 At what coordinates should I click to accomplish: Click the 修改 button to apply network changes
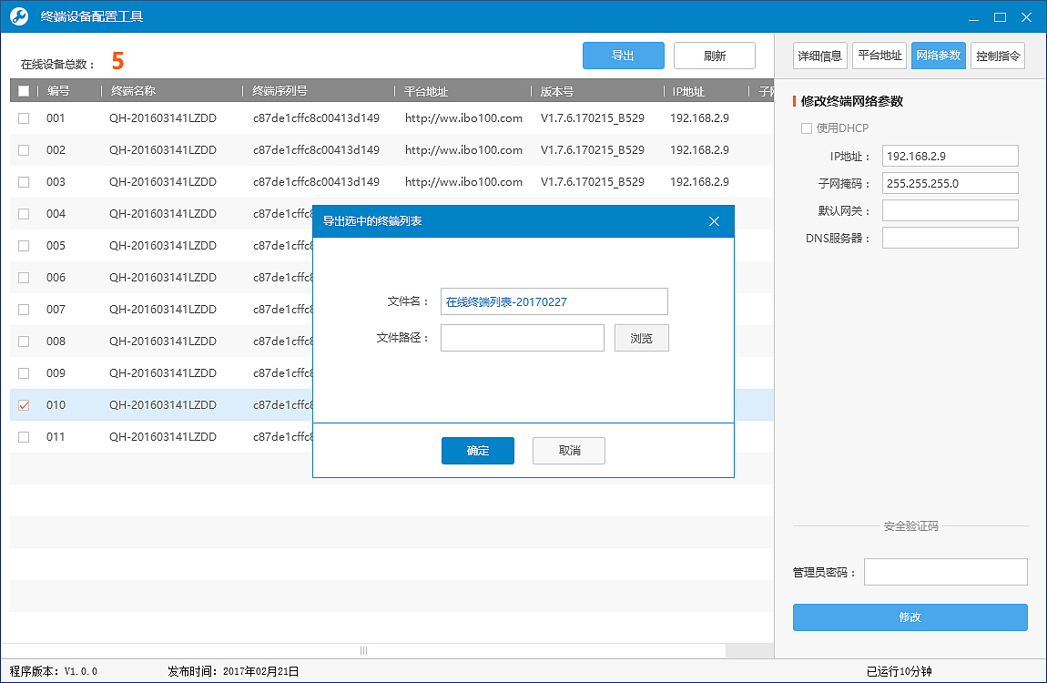910,617
